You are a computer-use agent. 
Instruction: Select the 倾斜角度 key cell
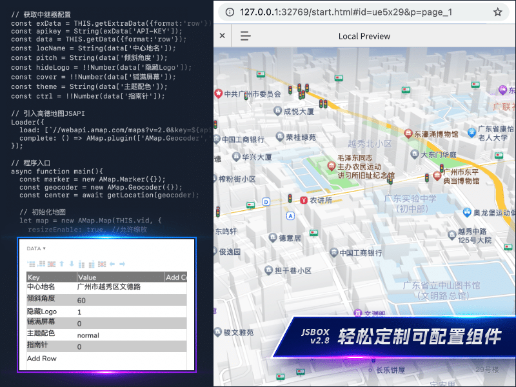pyautogui.click(x=52, y=299)
